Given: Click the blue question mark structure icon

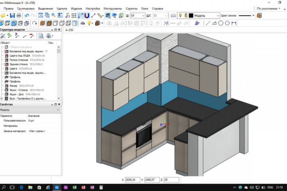Looking at the screenshot, I should pyautogui.click(x=17, y=36).
